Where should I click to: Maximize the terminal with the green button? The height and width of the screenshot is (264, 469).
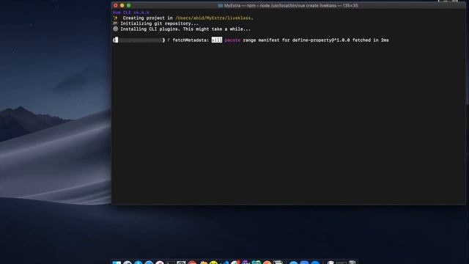129,5
